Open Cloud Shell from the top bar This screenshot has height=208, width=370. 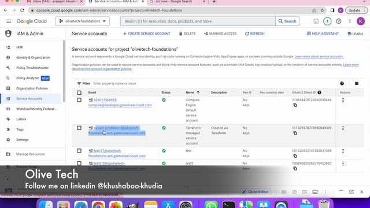tap(316, 21)
